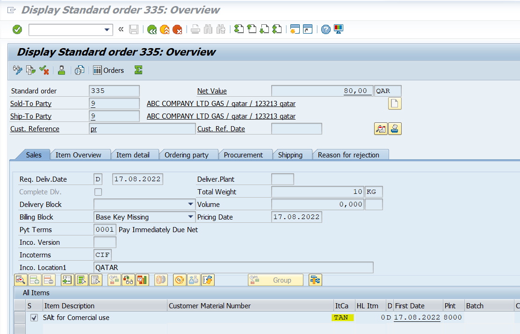Open the Billing Block dropdown

191,217
